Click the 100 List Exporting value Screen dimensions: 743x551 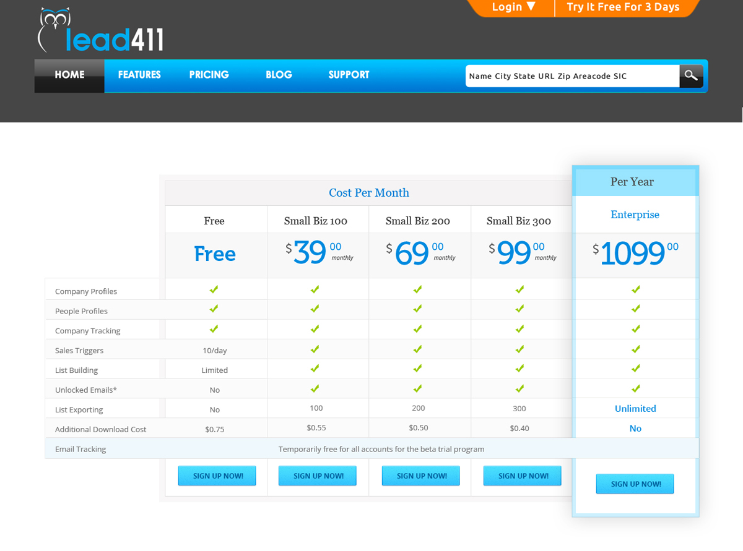coord(316,408)
